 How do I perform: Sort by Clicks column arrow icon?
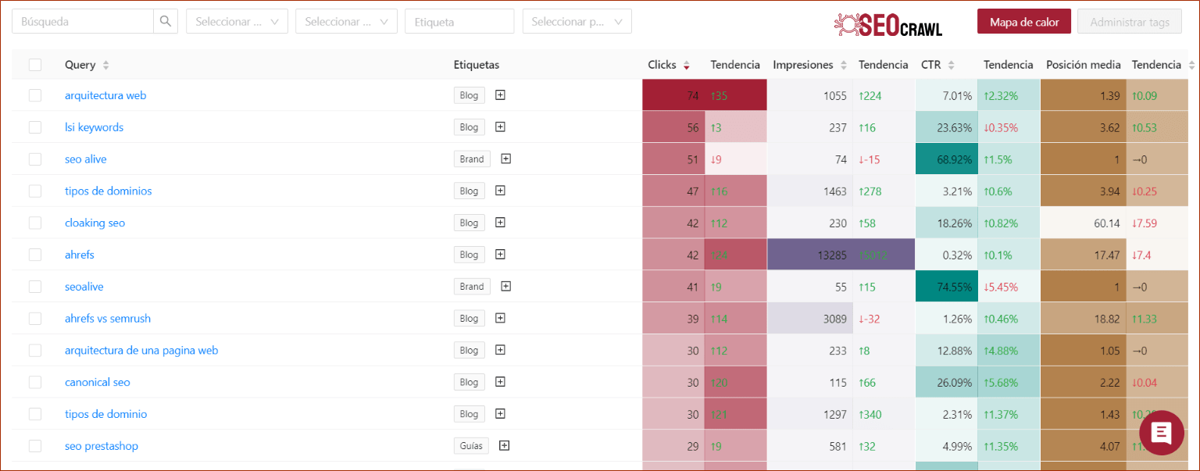(x=687, y=66)
